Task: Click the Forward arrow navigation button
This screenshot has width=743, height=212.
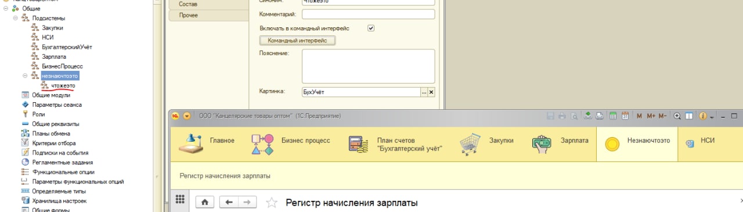Action: (x=247, y=202)
